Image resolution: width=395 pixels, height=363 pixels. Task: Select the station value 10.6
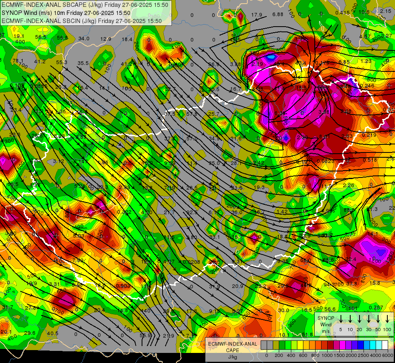tap(364, 12)
